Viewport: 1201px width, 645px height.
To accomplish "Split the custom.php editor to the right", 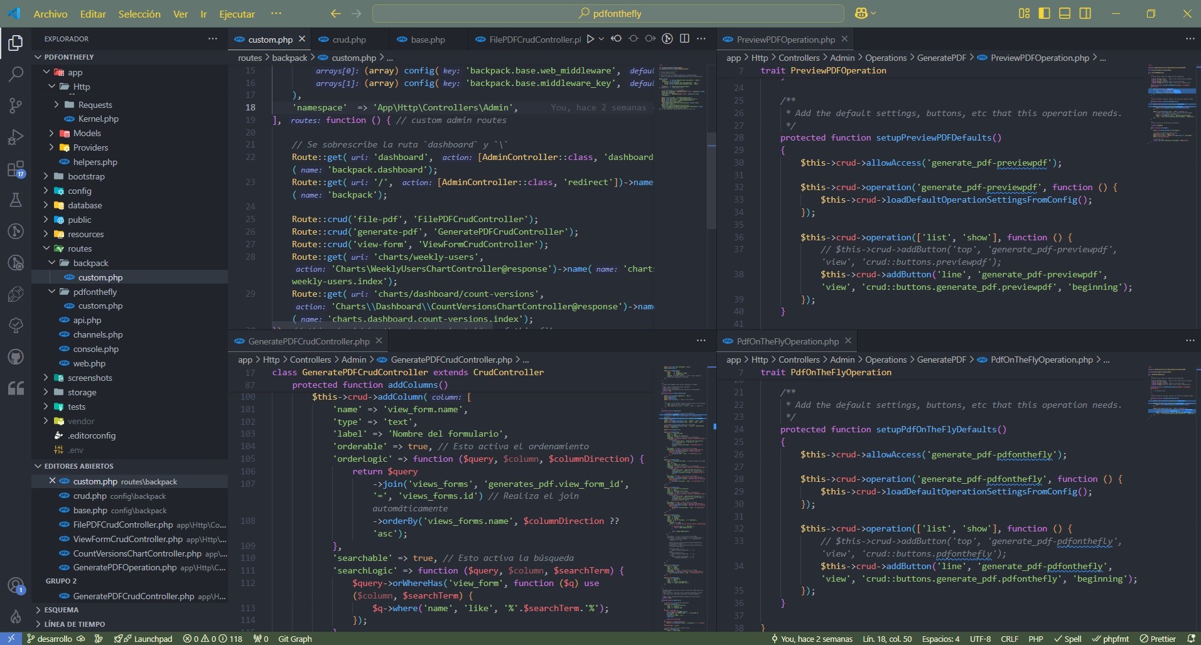I will coord(684,39).
